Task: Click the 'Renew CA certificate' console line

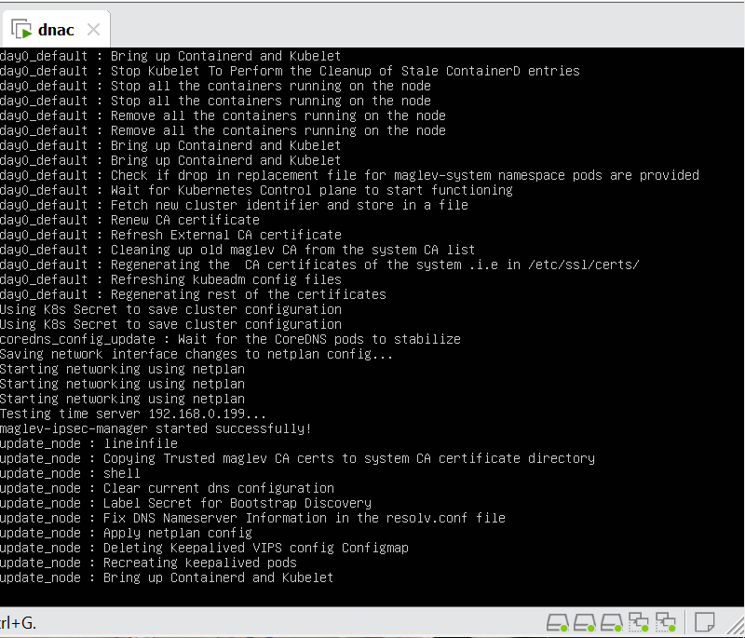Action: (x=129, y=220)
